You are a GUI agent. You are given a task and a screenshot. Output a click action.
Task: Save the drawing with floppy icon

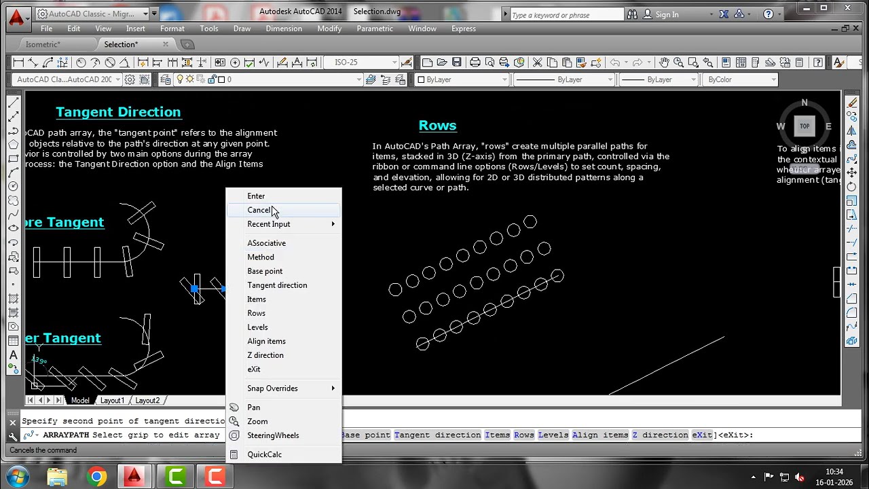click(457, 62)
